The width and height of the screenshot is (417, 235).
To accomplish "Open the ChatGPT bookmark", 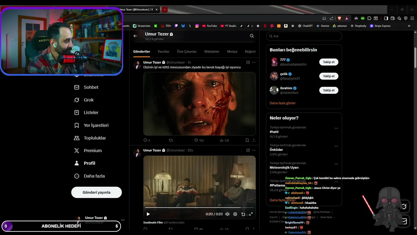I will (305, 26).
